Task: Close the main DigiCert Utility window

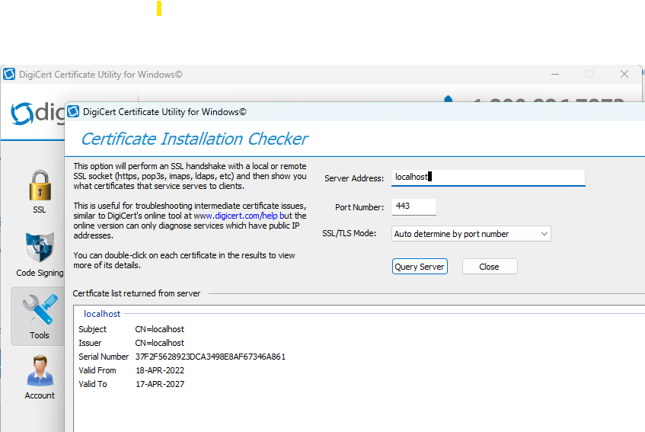Action: [x=624, y=74]
